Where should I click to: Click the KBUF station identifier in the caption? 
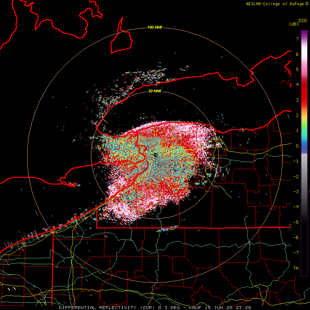pos(195,308)
